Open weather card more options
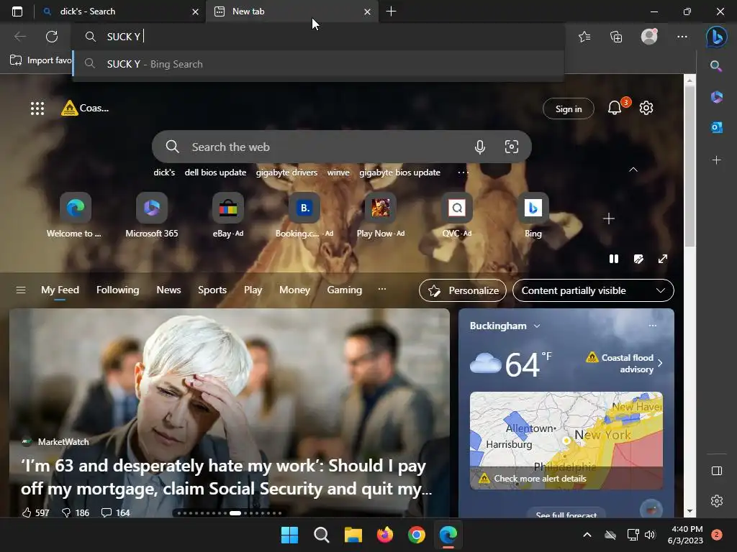 (652, 326)
